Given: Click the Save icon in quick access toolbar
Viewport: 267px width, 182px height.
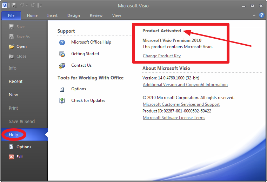Looking at the screenshot, I should pos(14,5).
